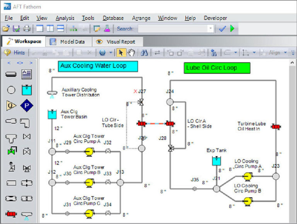Run the model with the green play icon

click(x=232, y=29)
